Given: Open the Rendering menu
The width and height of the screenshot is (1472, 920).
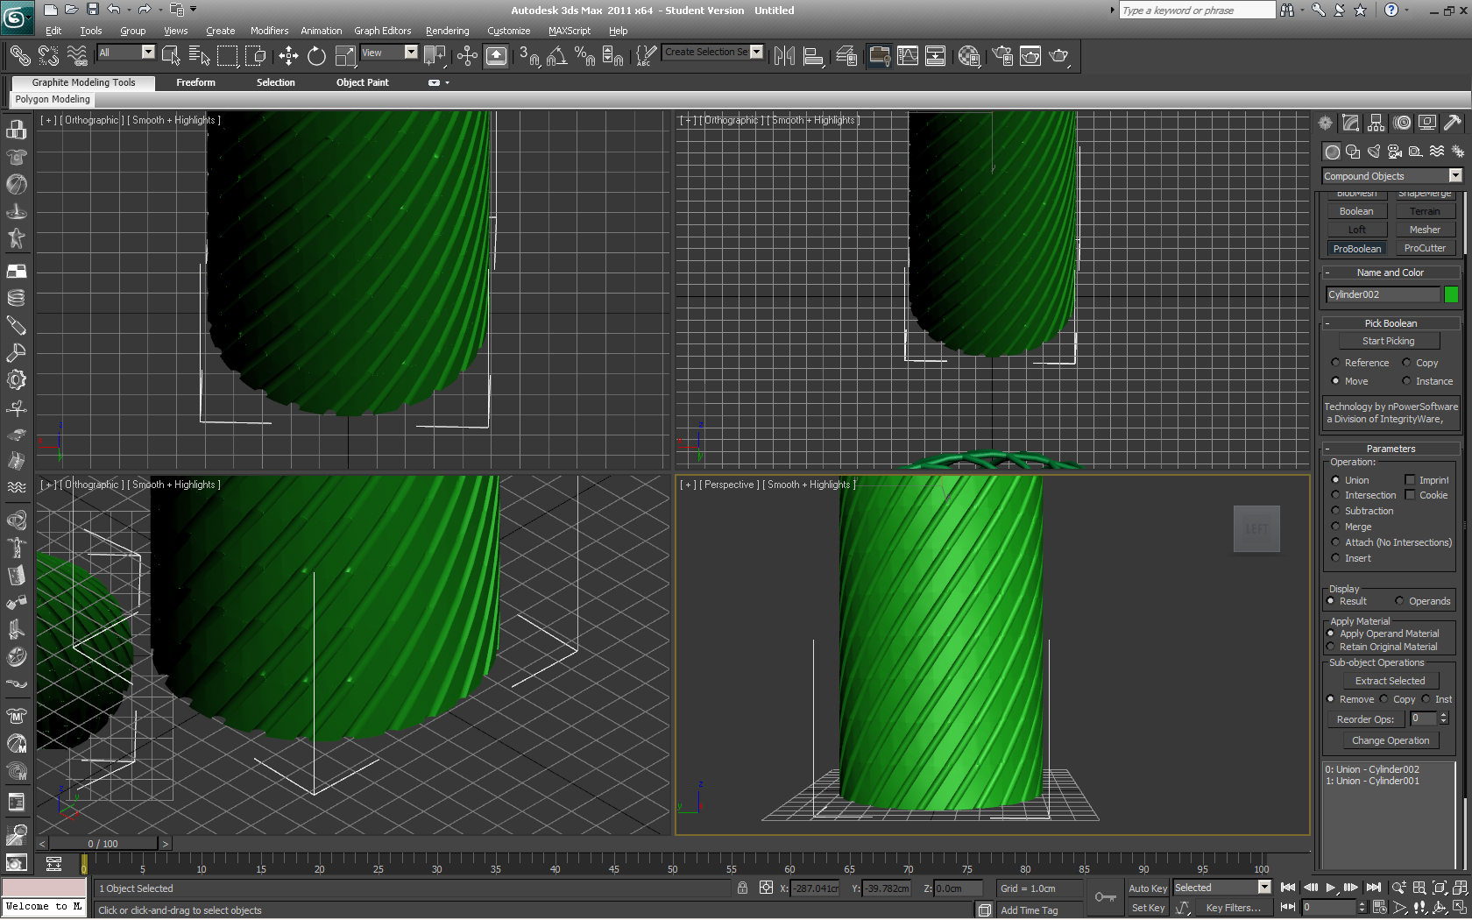Looking at the screenshot, I should [448, 31].
